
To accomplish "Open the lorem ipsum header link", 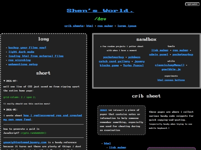I will (x=127, y=26).
